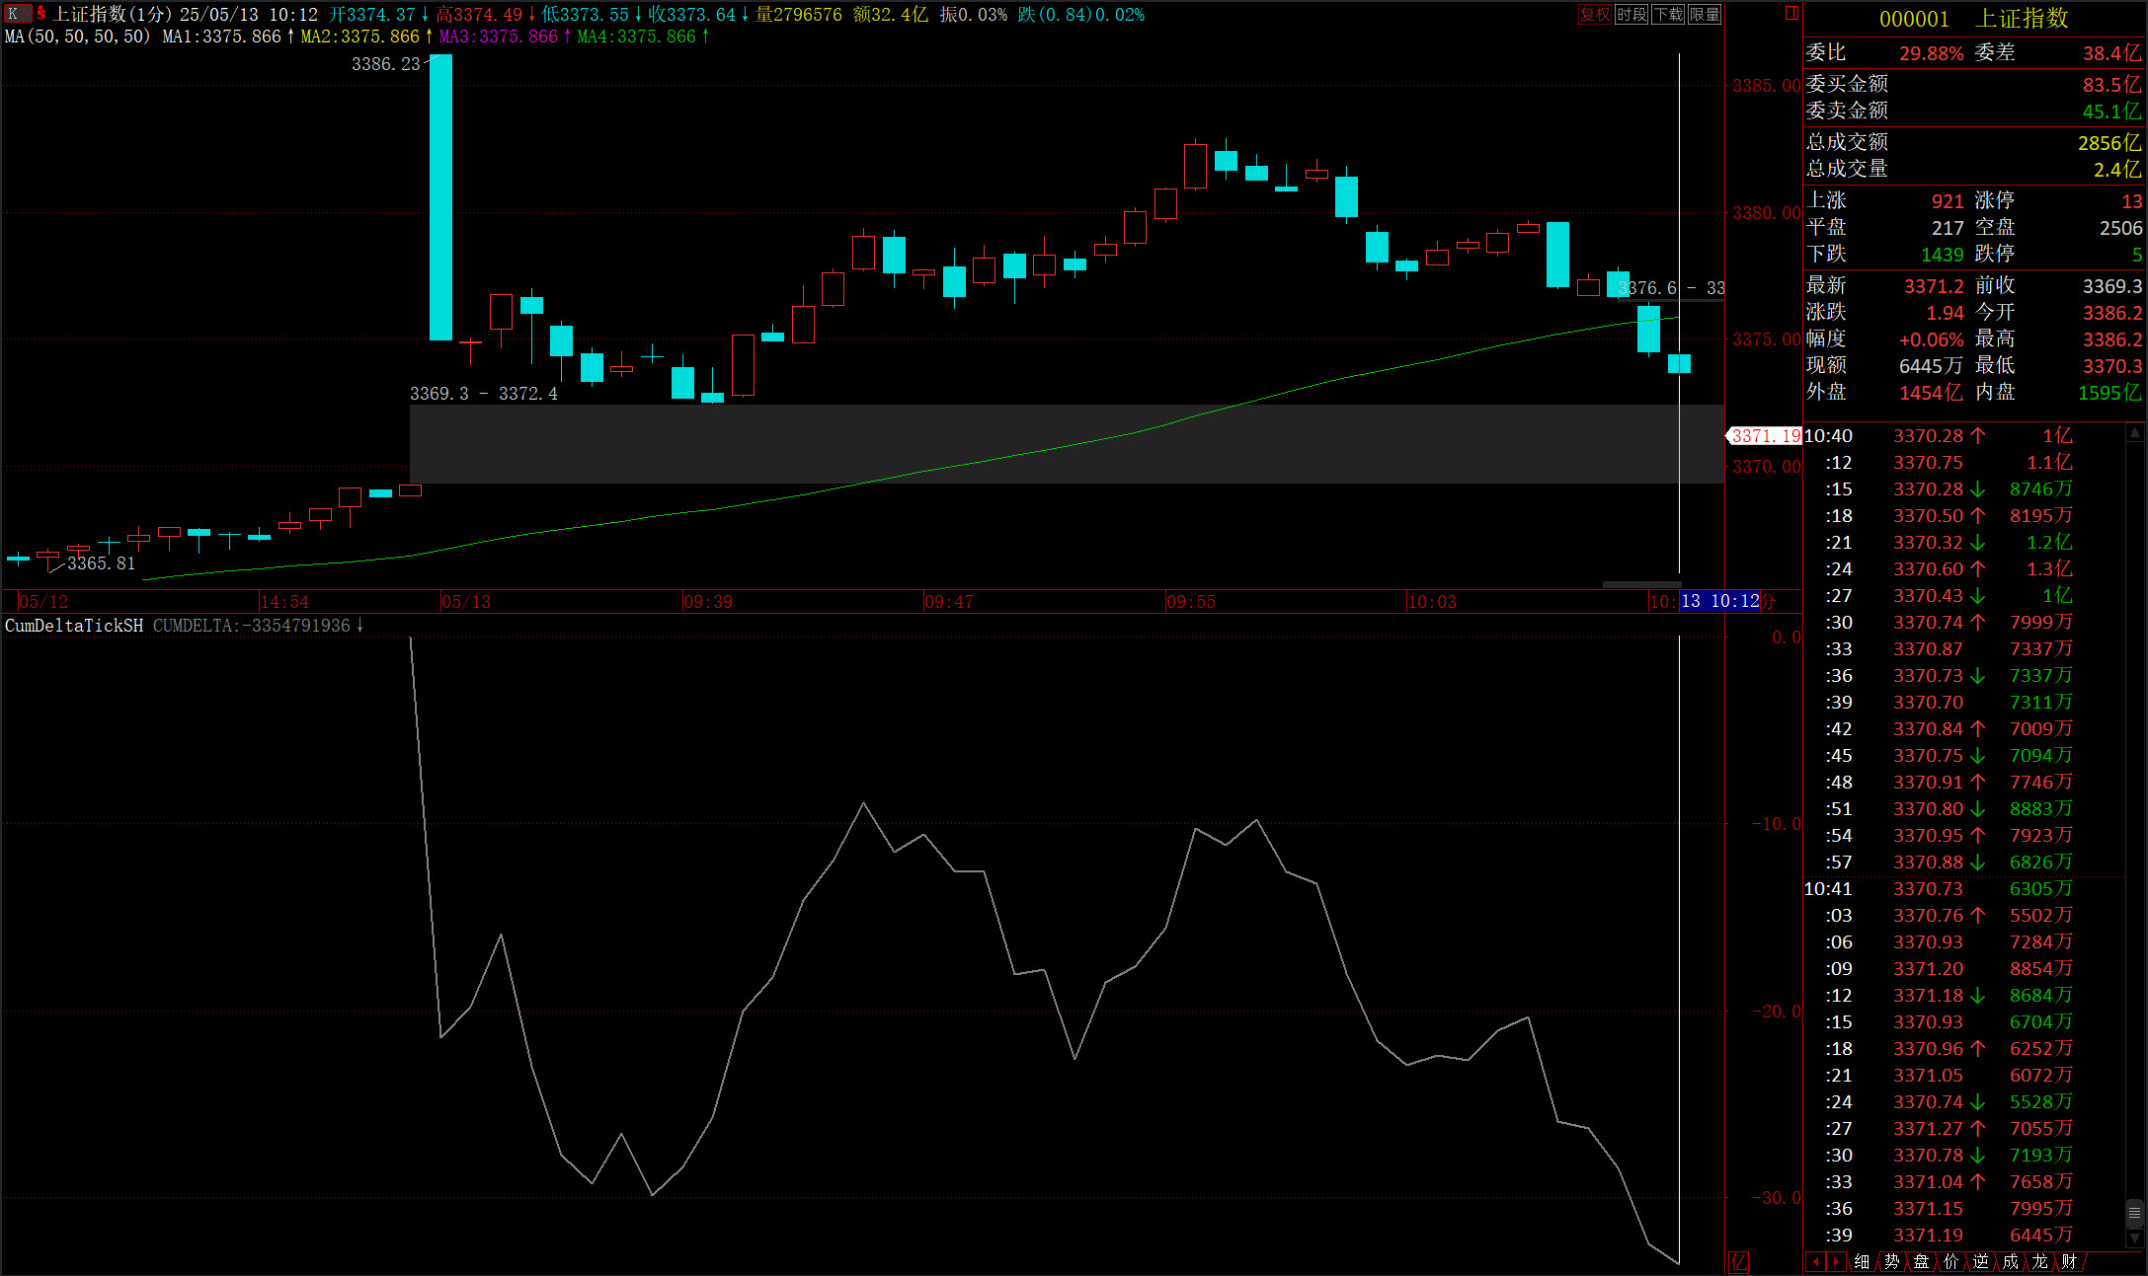Click the 下载 download button
The width and height of the screenshot is (2148, 1276).
pyautogui.click(x=1668, y=14)
